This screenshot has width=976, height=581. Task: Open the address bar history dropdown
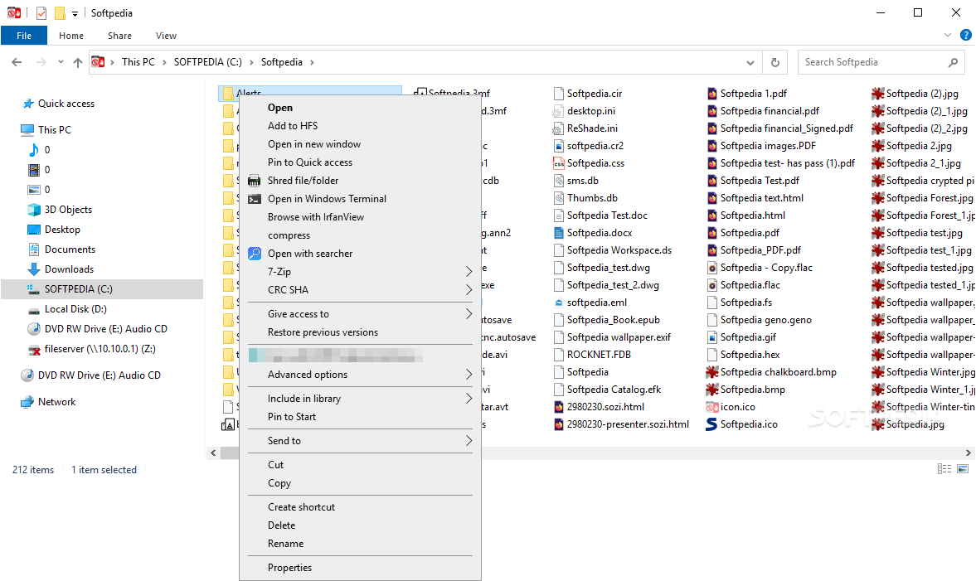[750, 63]
